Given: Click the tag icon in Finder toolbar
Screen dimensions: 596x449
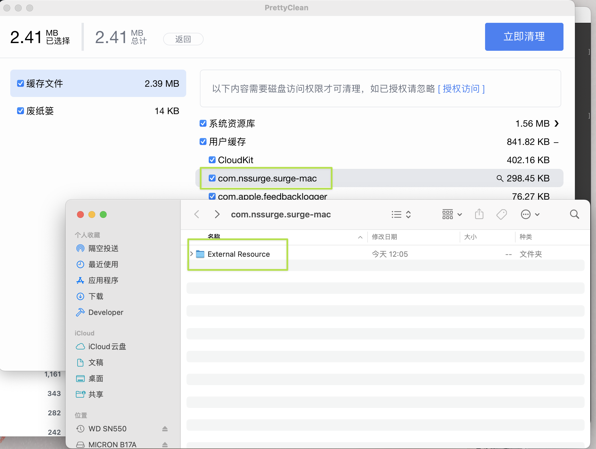Looking at the screenshot, I should pos(501,214).
